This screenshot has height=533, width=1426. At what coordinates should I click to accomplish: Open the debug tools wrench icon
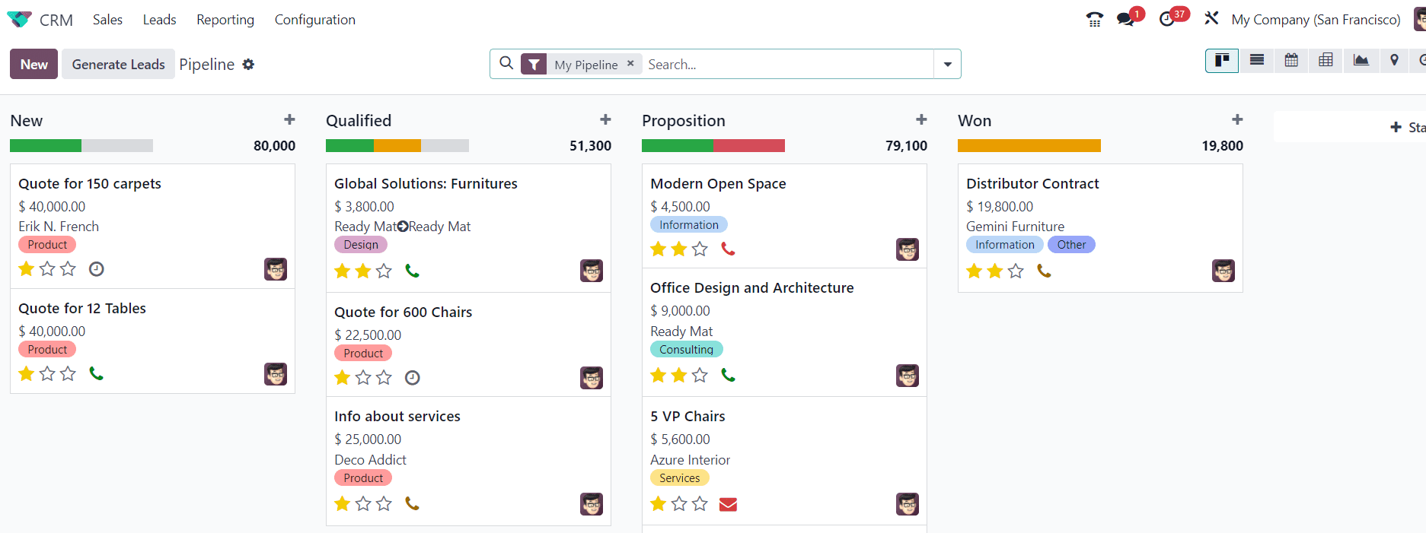1211,18
